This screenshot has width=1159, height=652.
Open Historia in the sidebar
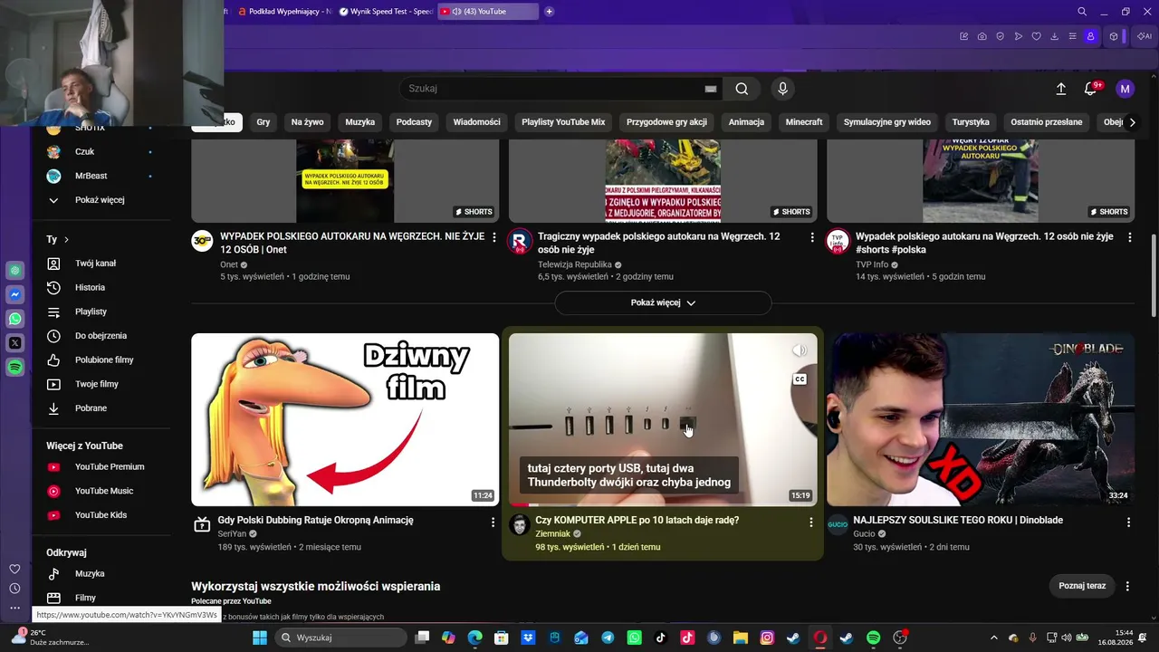pyautogui.click(x=90, y=288)
